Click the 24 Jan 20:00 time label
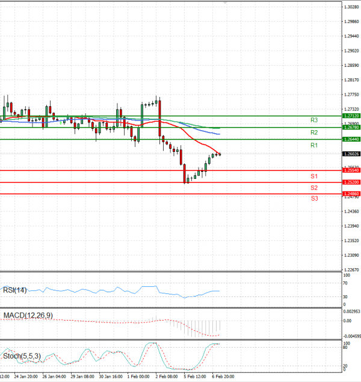 point(26,377)
